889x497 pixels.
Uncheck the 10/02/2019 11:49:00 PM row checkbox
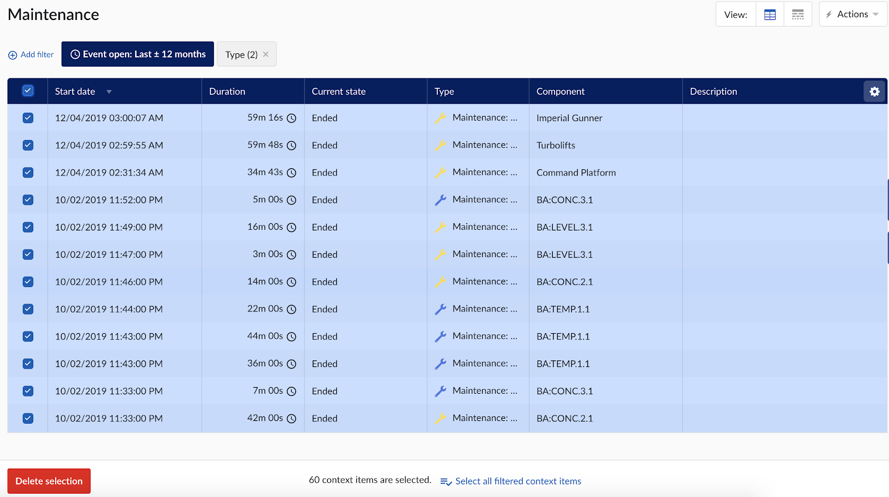point(28,227)
